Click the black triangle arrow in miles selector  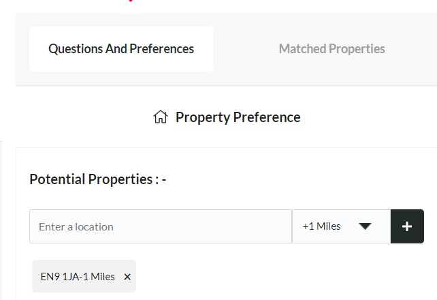365,226
